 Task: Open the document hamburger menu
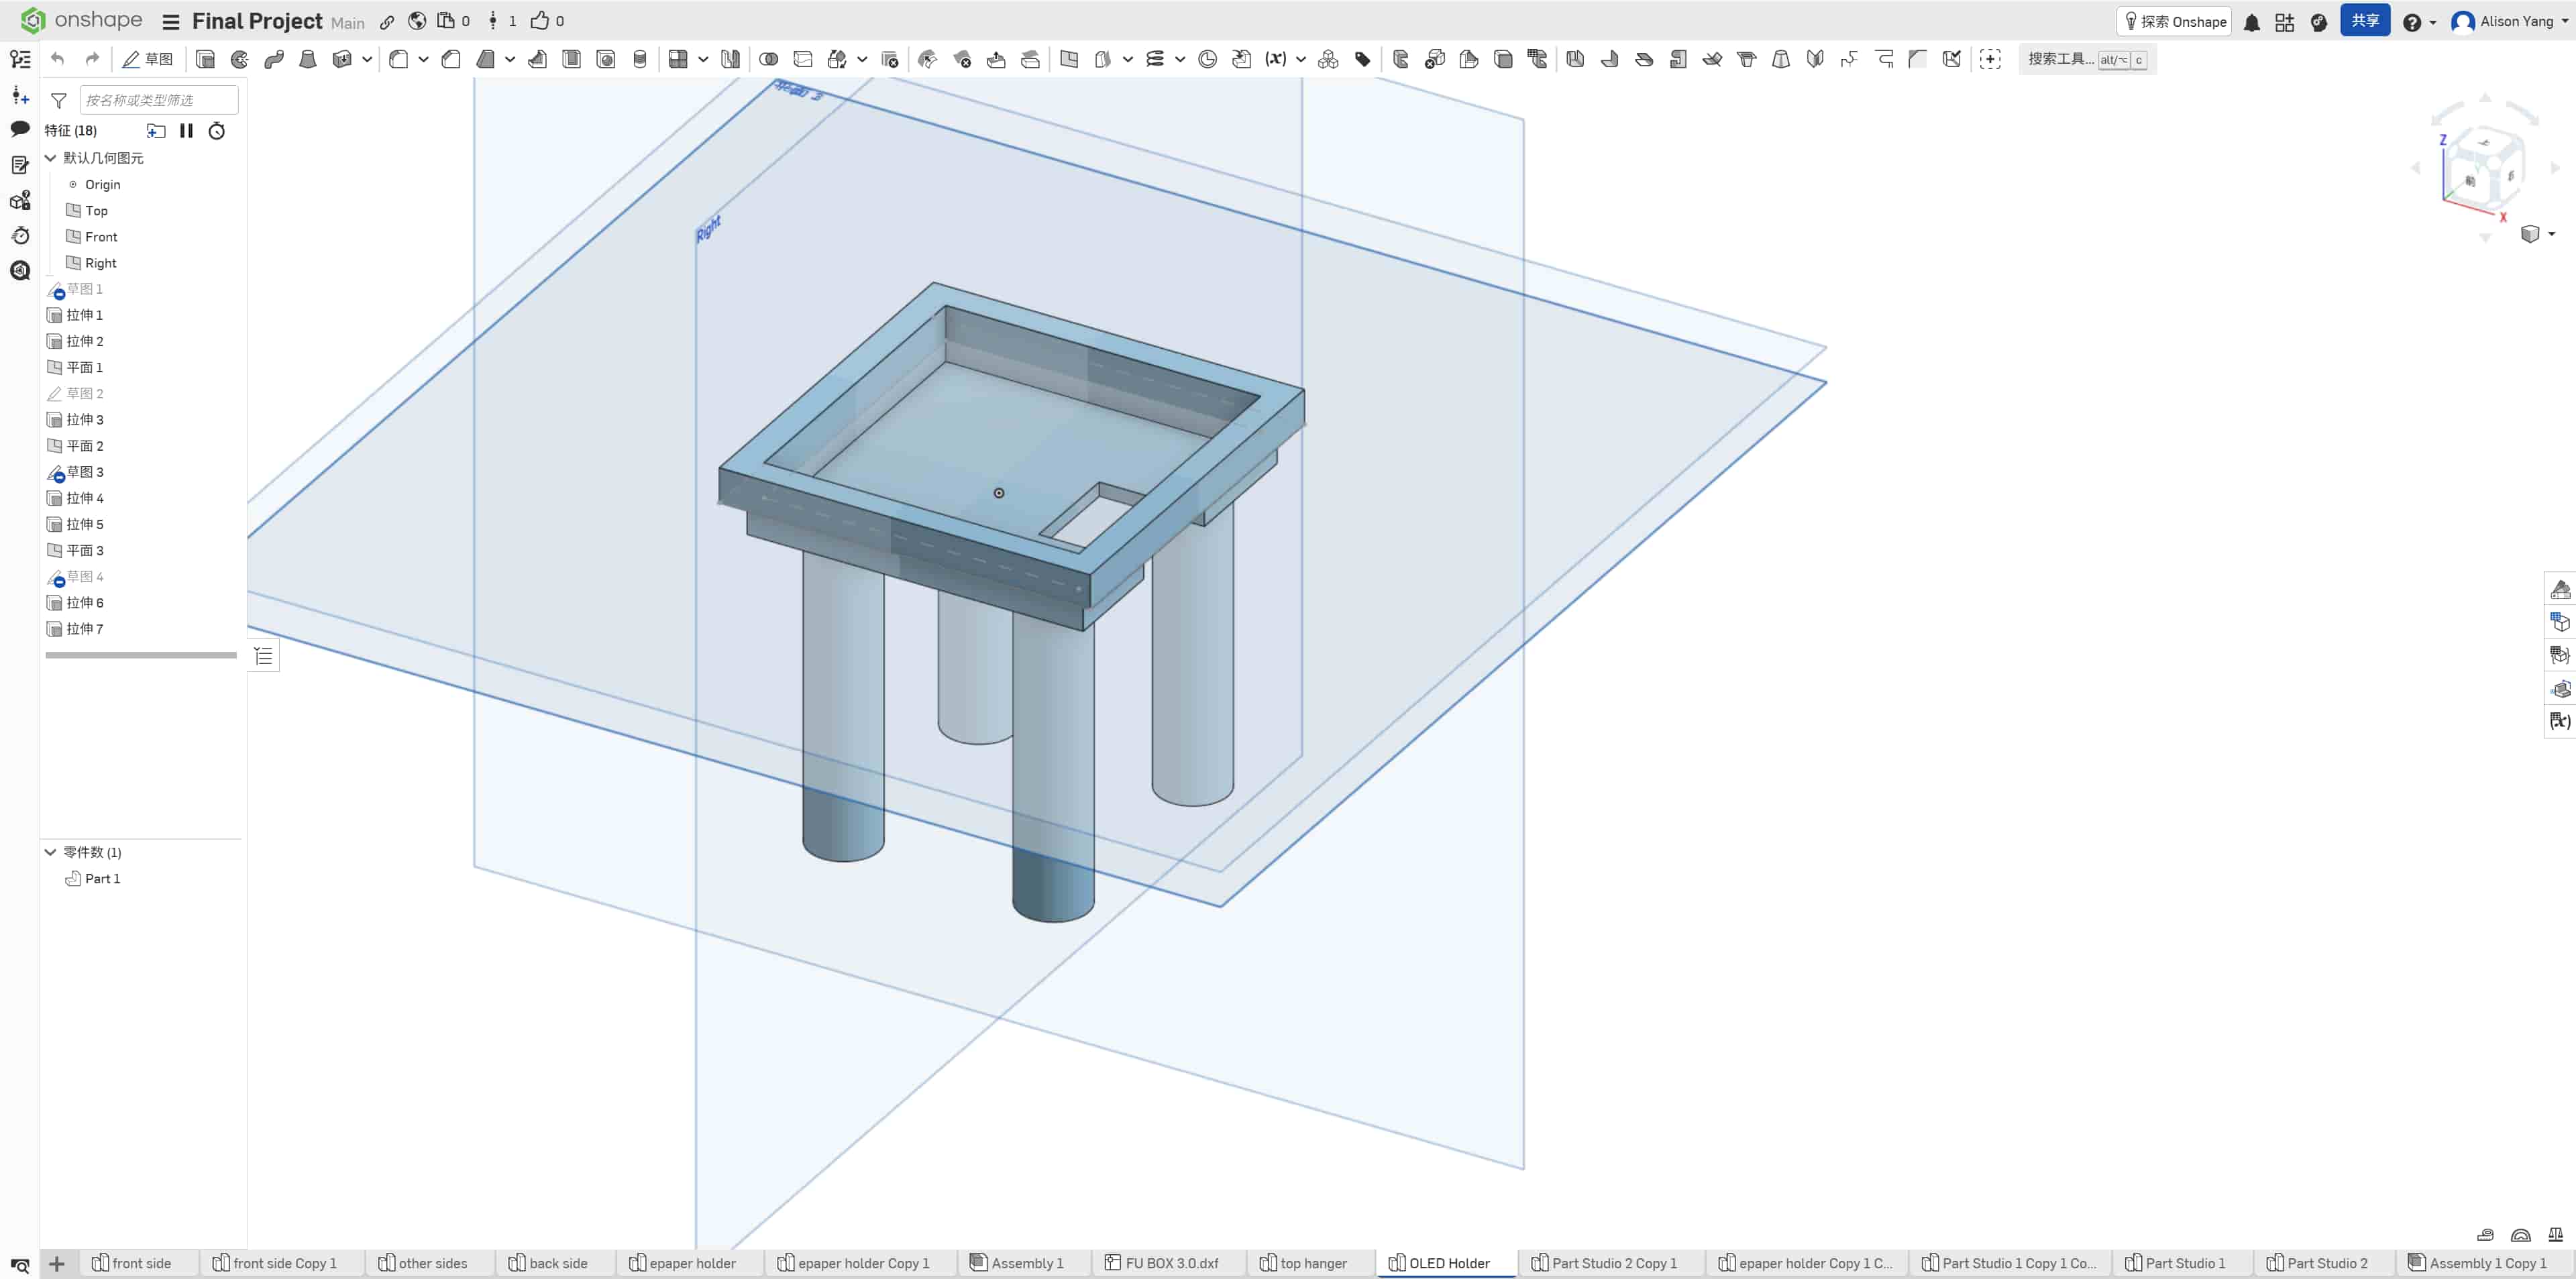tap(171, 21)
